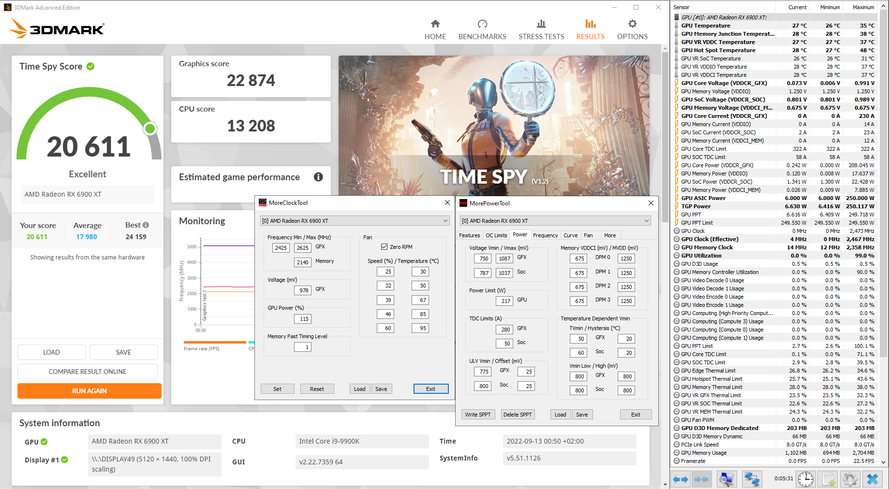Click the Best score info icon
This screenshot has width=889, height=489.
pos(146,225)
